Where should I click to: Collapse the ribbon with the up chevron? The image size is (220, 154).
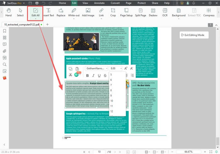pyautogui.click(x=216, y=25)
